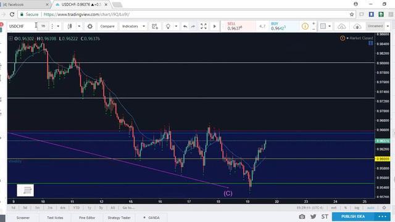This screenshot has width=395, height=222.
Task: Open the three-dots menu beside Publish Idea
Action: click(x=382, y=216)
